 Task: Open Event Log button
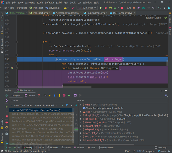pos(161,148)
